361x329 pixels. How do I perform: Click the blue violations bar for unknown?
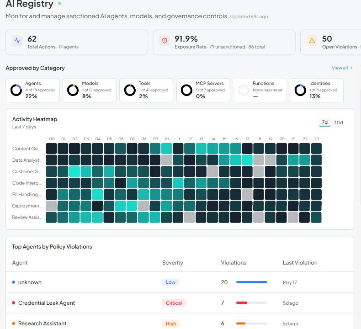[x=251, y=282]
